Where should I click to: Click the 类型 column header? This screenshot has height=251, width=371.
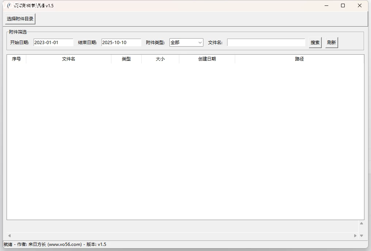(x=126, y=59)
